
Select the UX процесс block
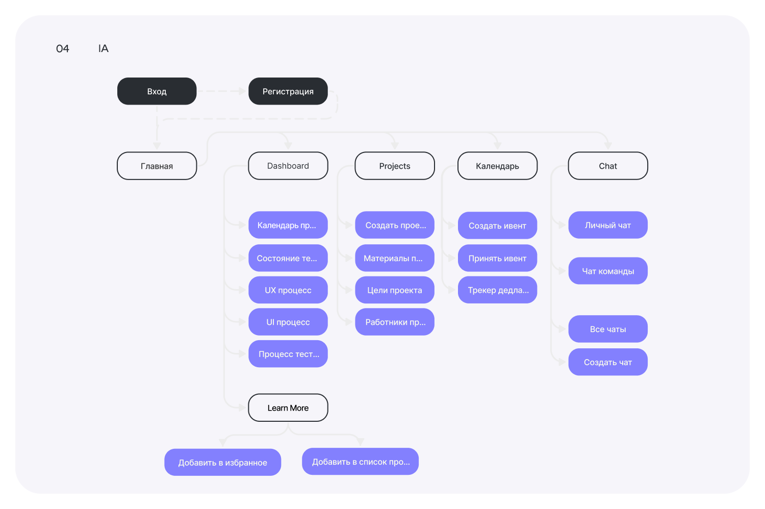(288, 290)
